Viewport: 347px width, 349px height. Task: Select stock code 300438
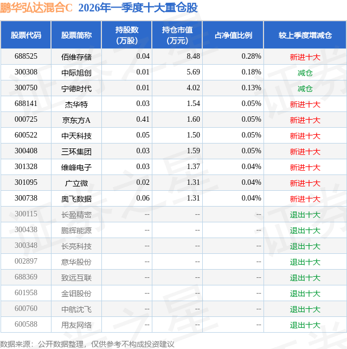26,230
